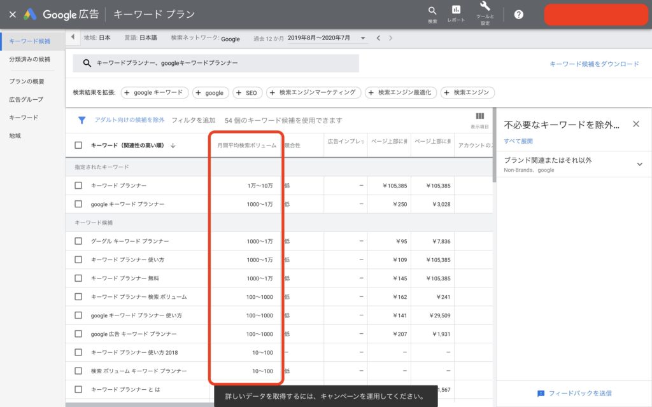Screen dimensions: 652x407
Task: Click the 広告インプレッション column header
Action: (346, 141)
